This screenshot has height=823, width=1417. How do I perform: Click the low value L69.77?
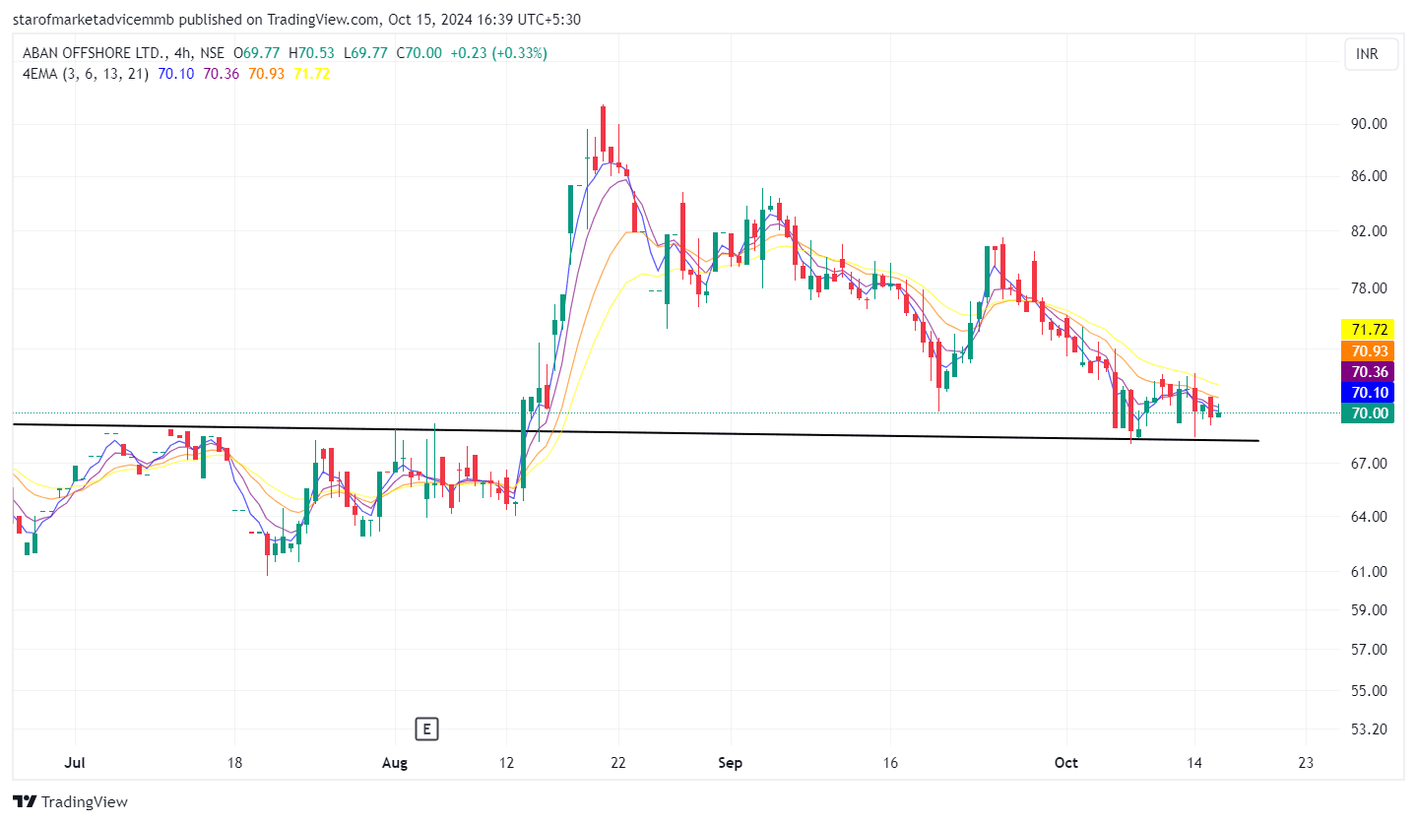tap(363, 53)
